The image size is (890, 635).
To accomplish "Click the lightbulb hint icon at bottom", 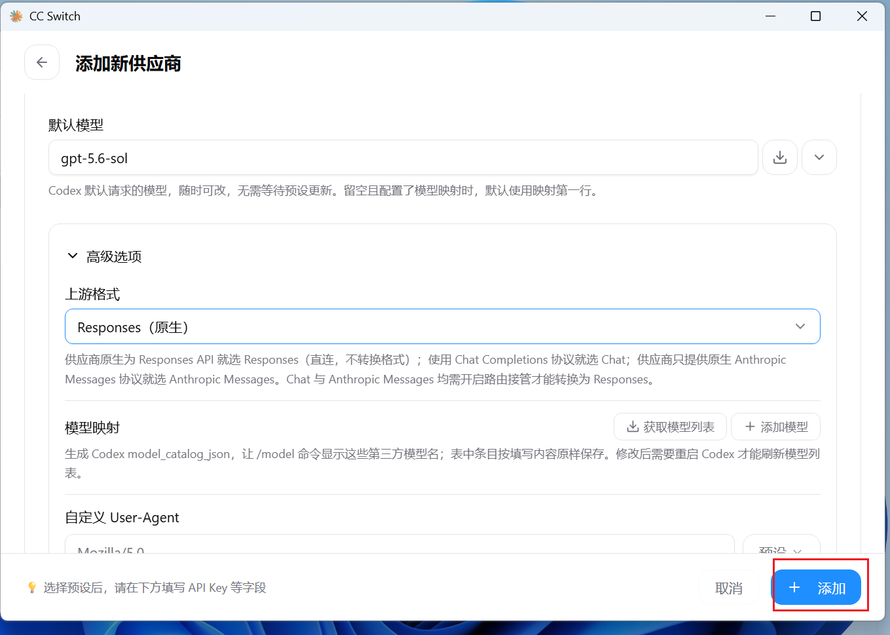I will click(x=31, y=587).
